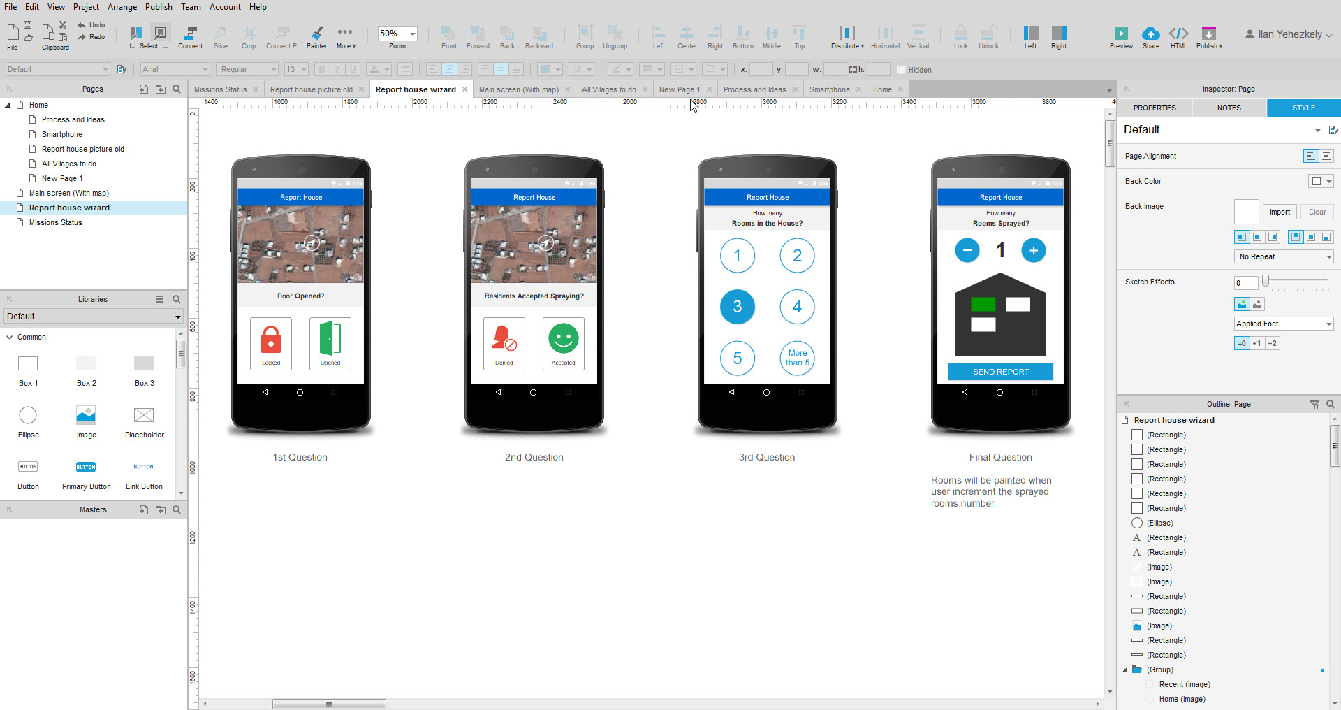Screen dimensions: 1341x710
Task: Set page alignment to left
Action: pos(1310,156)
